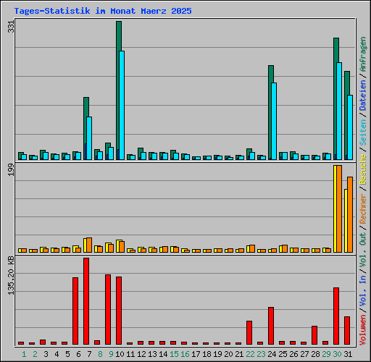371x362 pixels.
Task: Click the red Volumen bar for day 7
Action: (86, 301)
